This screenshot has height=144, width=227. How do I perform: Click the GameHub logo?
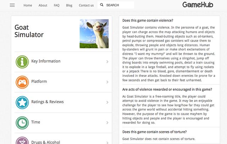[198, 5]
